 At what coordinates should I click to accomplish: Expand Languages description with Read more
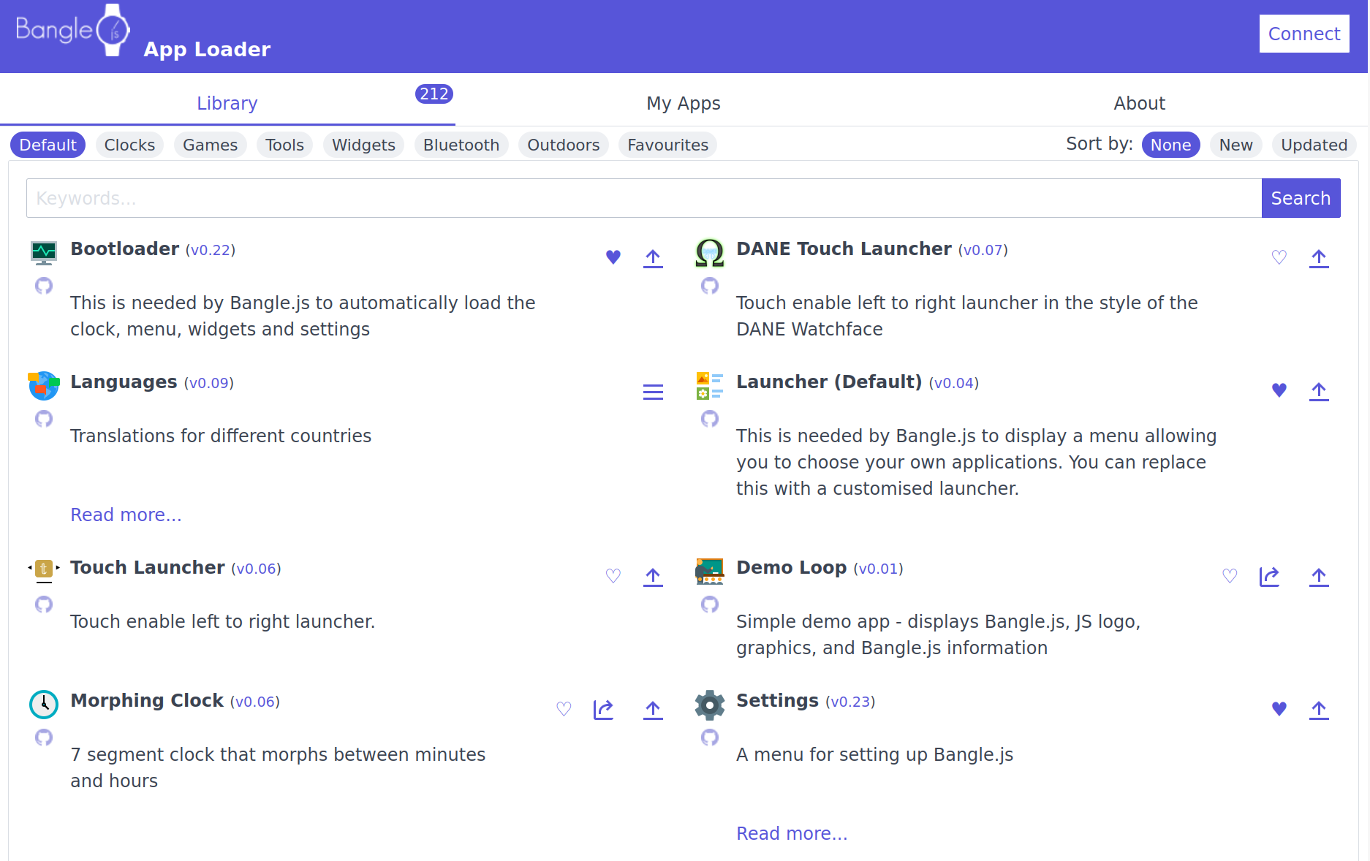coord(126,515)
